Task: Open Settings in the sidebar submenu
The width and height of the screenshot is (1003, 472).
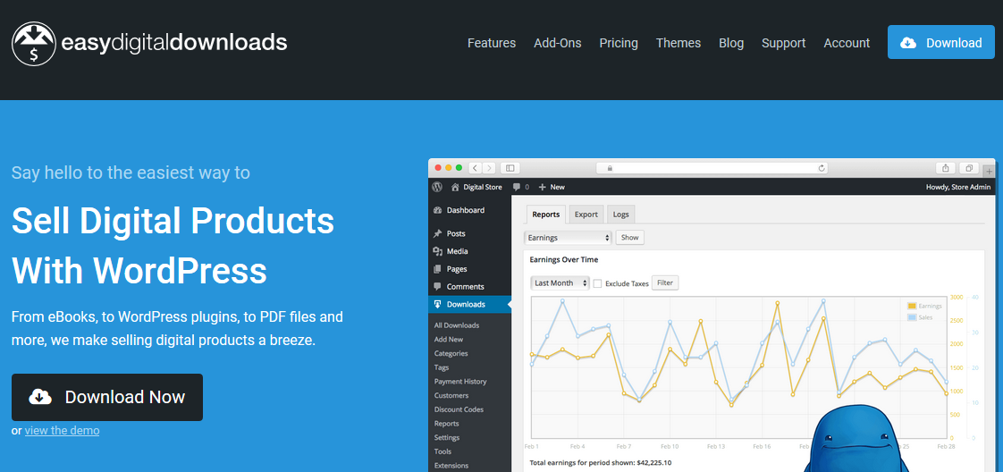Action: (446, 437)
